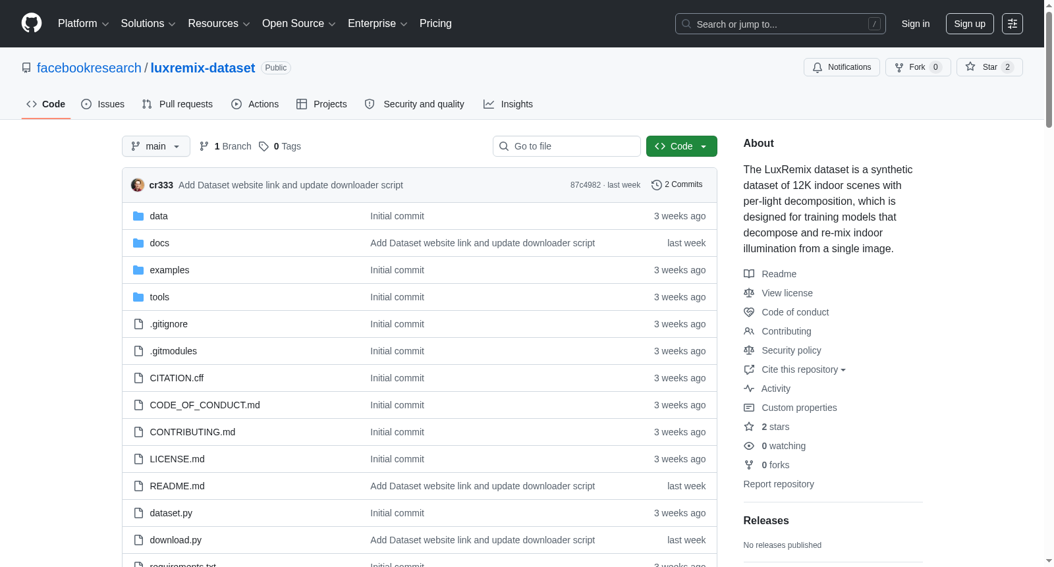Open the Insights tab
Viewport: 1054px width, 567px height.
[x=508, y=104]
